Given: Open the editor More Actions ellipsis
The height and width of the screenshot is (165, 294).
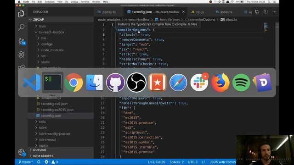Looking at the screenshot, I should 274,12.
